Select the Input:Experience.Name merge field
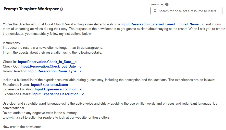This screenshot has width=226, height=130. pyautogui.click(x=49, y=85)
